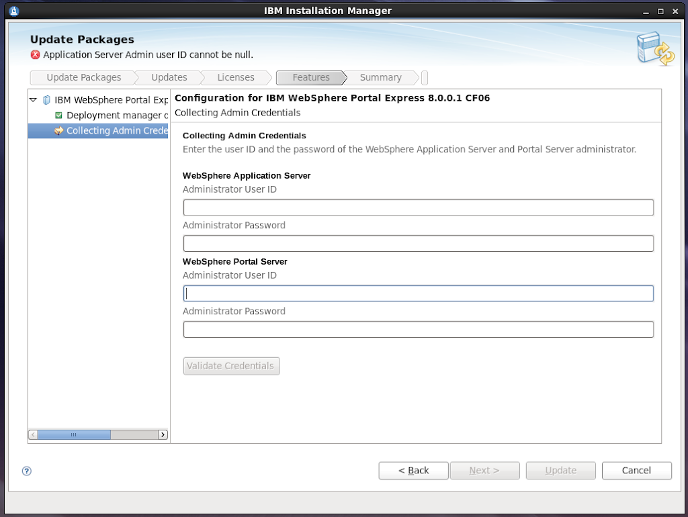Collapse the IBM WebSphere Portal tree node

[x=33, y=100]
